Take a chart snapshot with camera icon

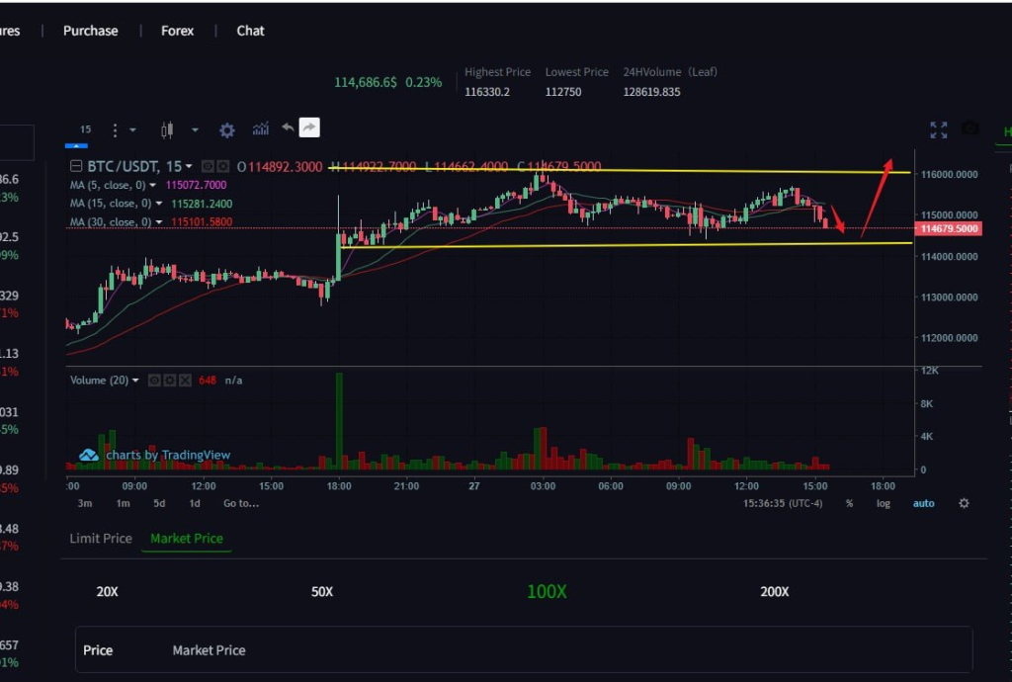click(970, 129)
